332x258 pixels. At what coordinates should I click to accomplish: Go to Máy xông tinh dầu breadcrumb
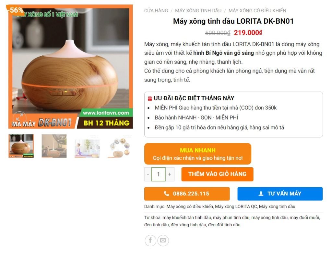(x=198, y=11)
